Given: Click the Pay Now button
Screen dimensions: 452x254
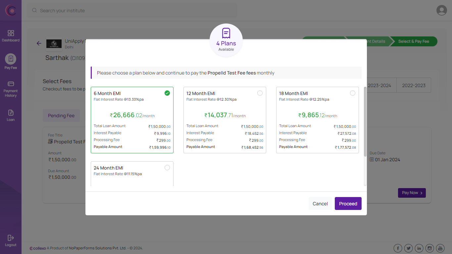Looking at the screenshot, I should click(x=412, y=193).
